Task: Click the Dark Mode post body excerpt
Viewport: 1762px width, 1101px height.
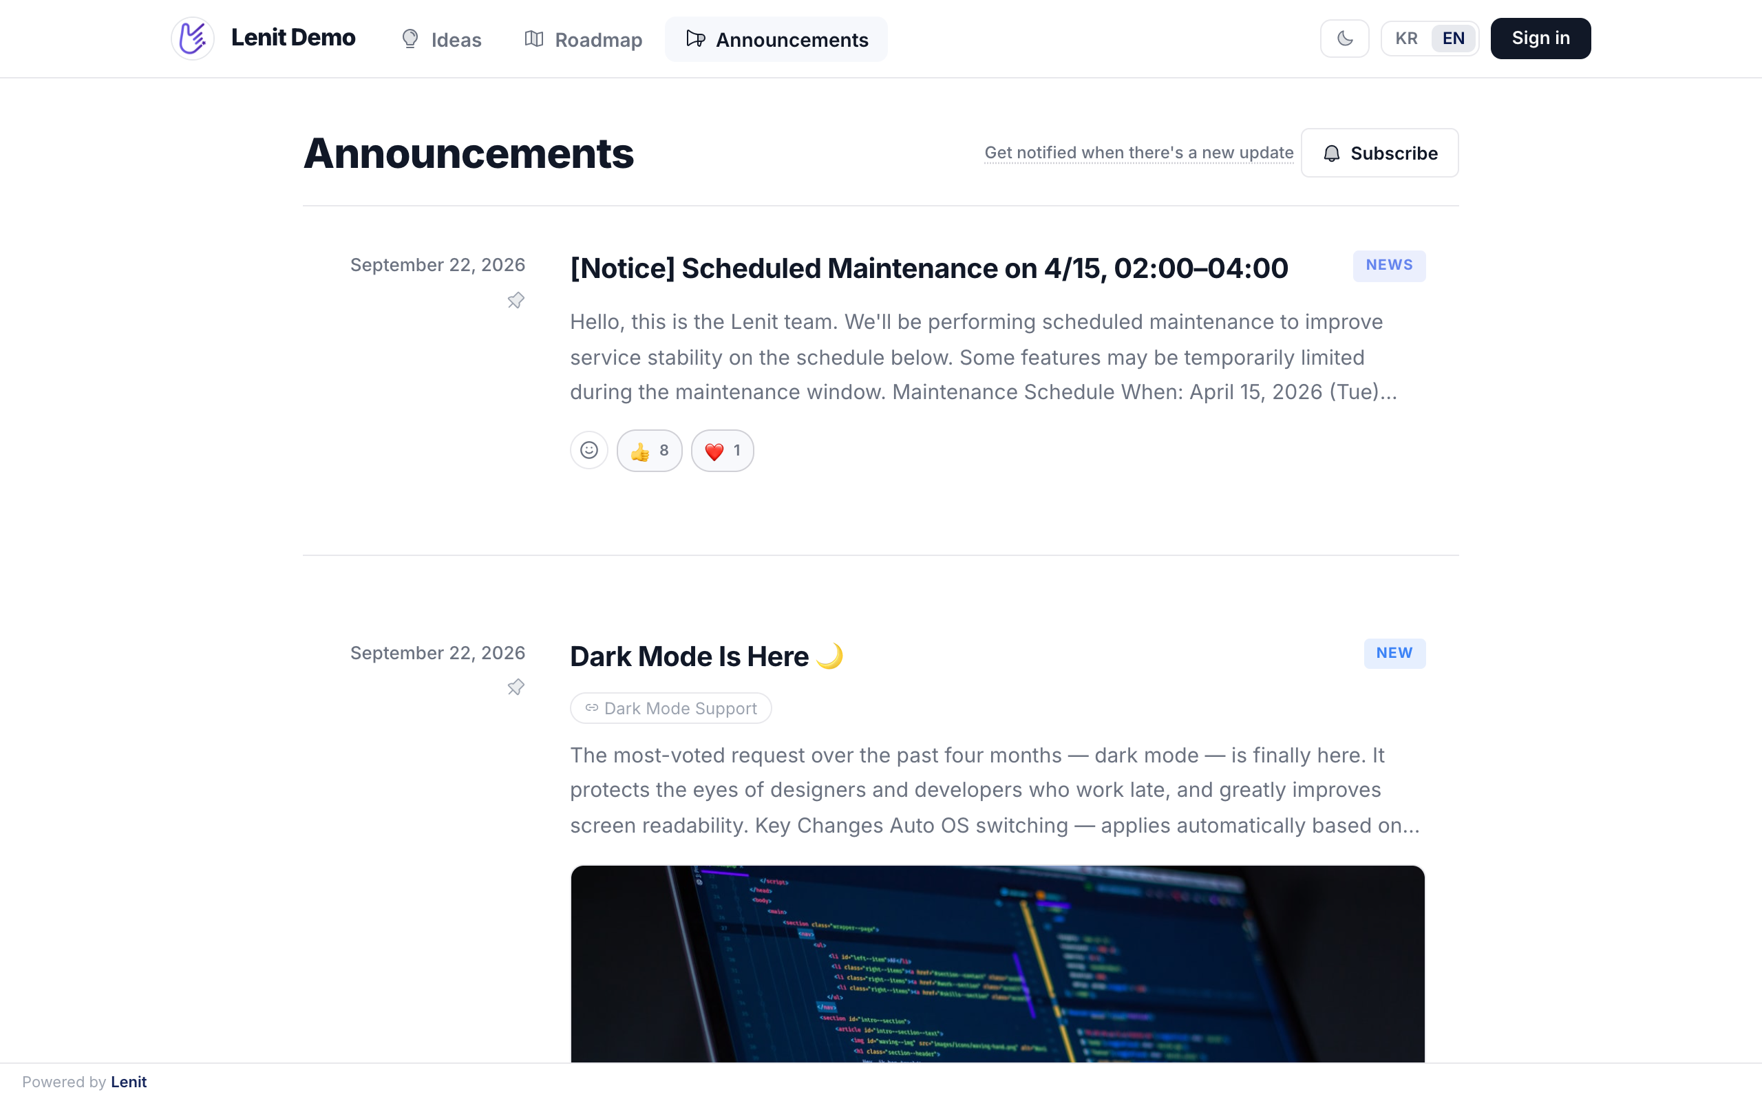Action: 995,790
